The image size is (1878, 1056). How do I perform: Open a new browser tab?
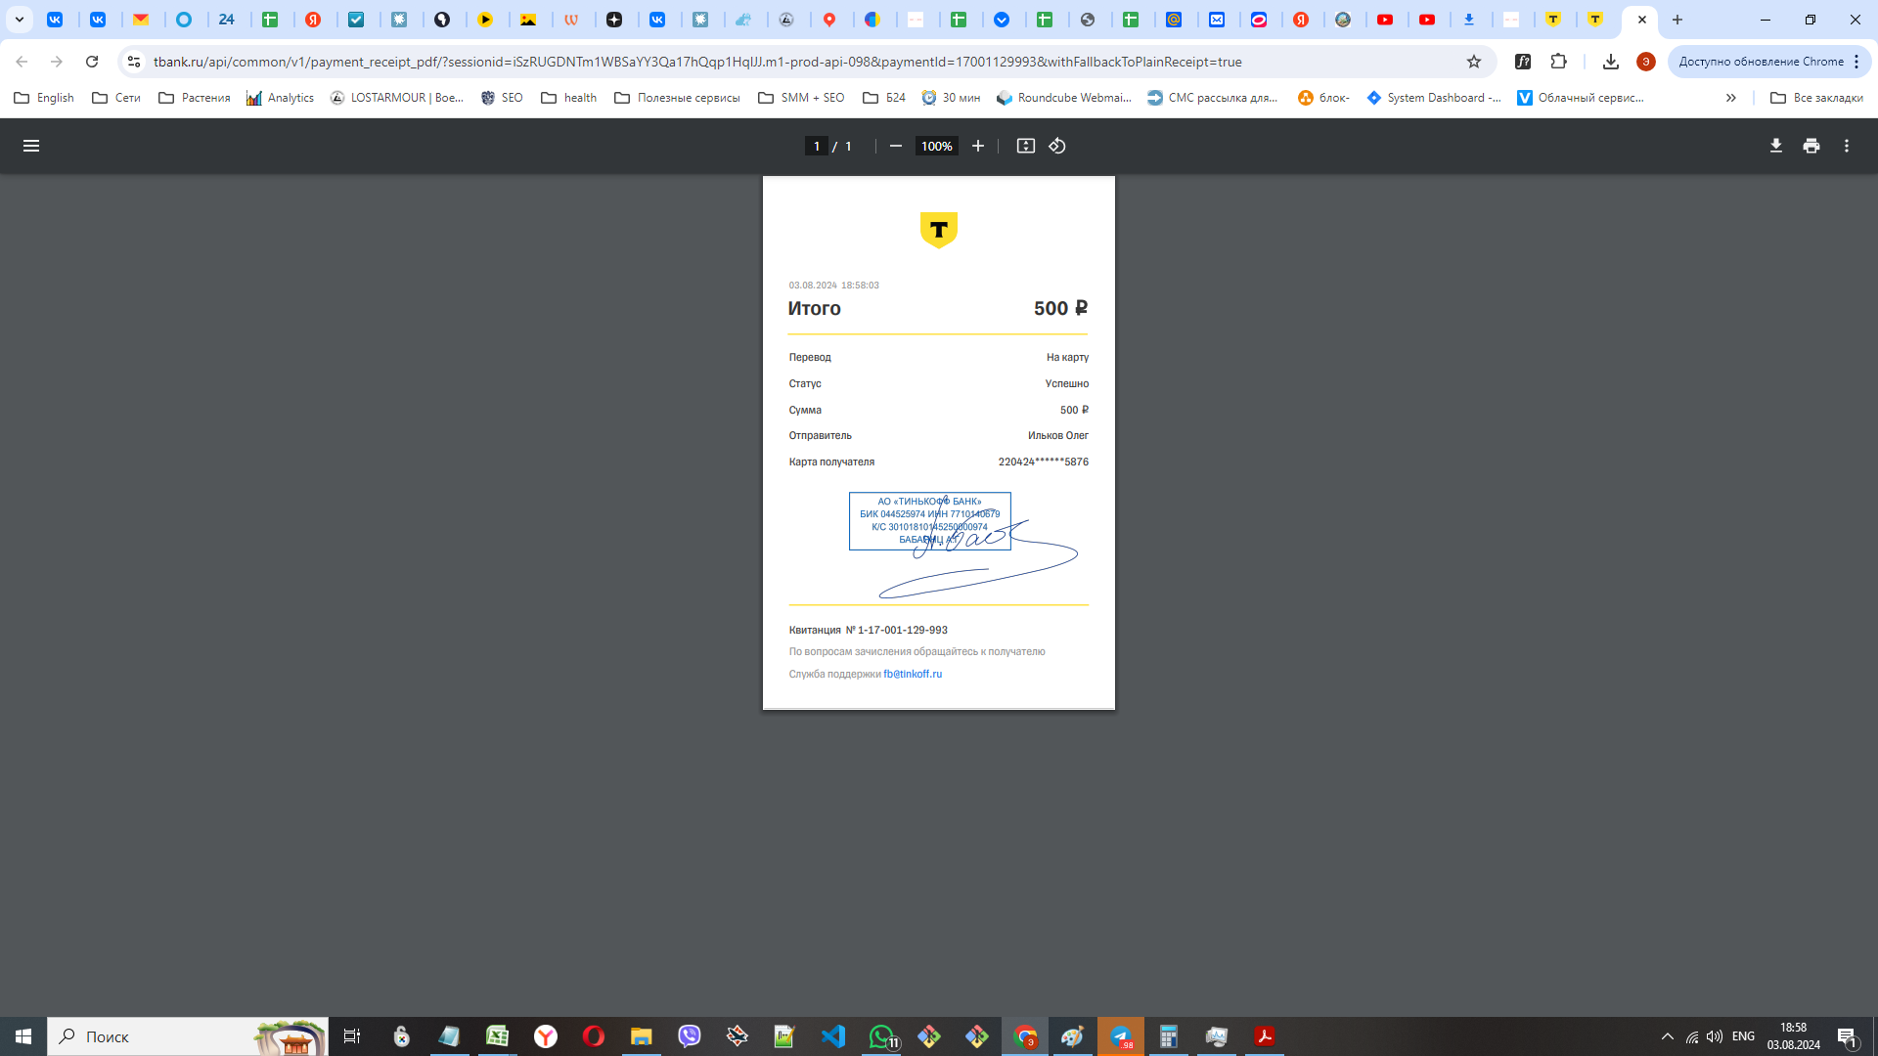pos(1677,20)
